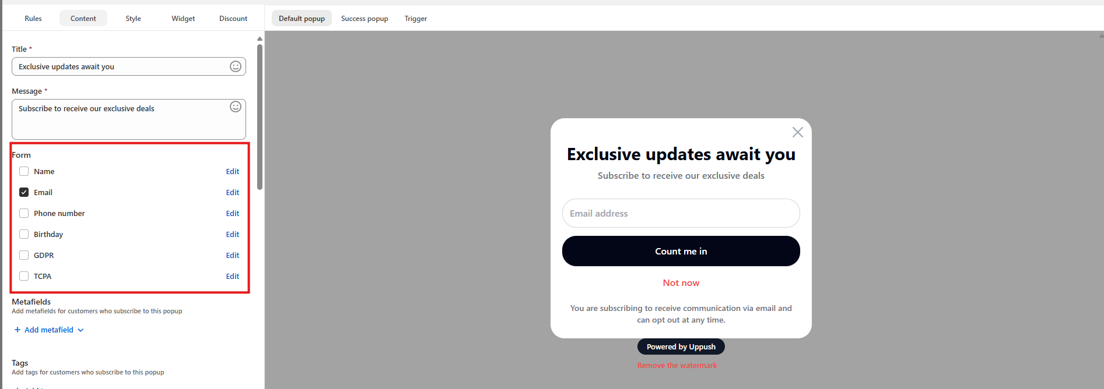This screenshot has height=389, width=1104.
Task: Enable the Phone number checkbox
Action: point(24,213)
